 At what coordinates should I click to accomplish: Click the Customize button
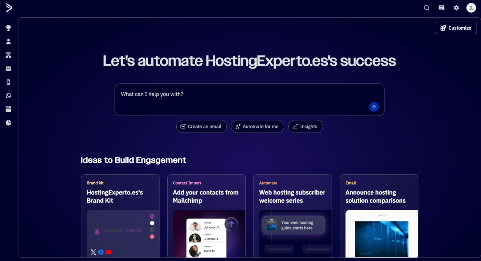tap(455, 28)
